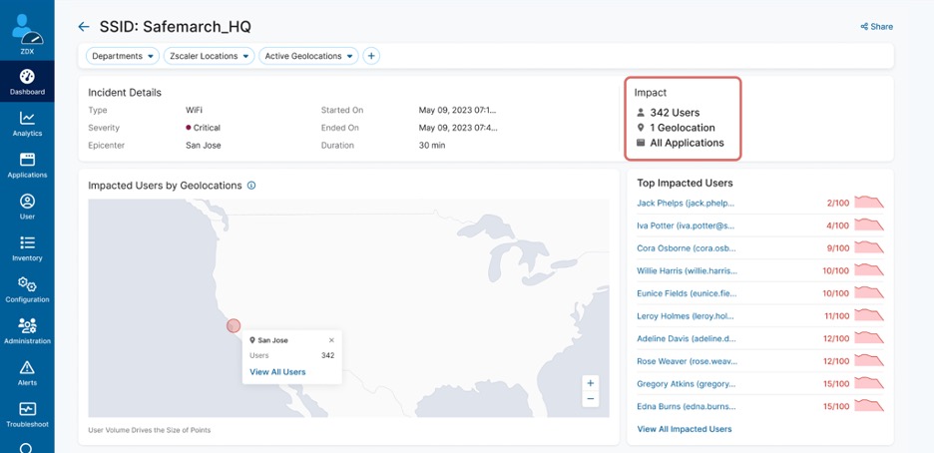Open Analytics from the sidebar
Screen dimensions: 934x453
(x=27, y=124)
